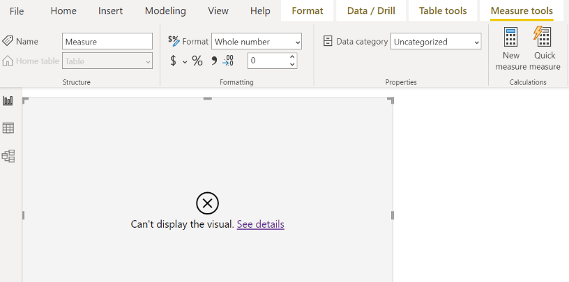
Task: Open the Data category Uncategorized dropdown
Action: pos(436,41)
